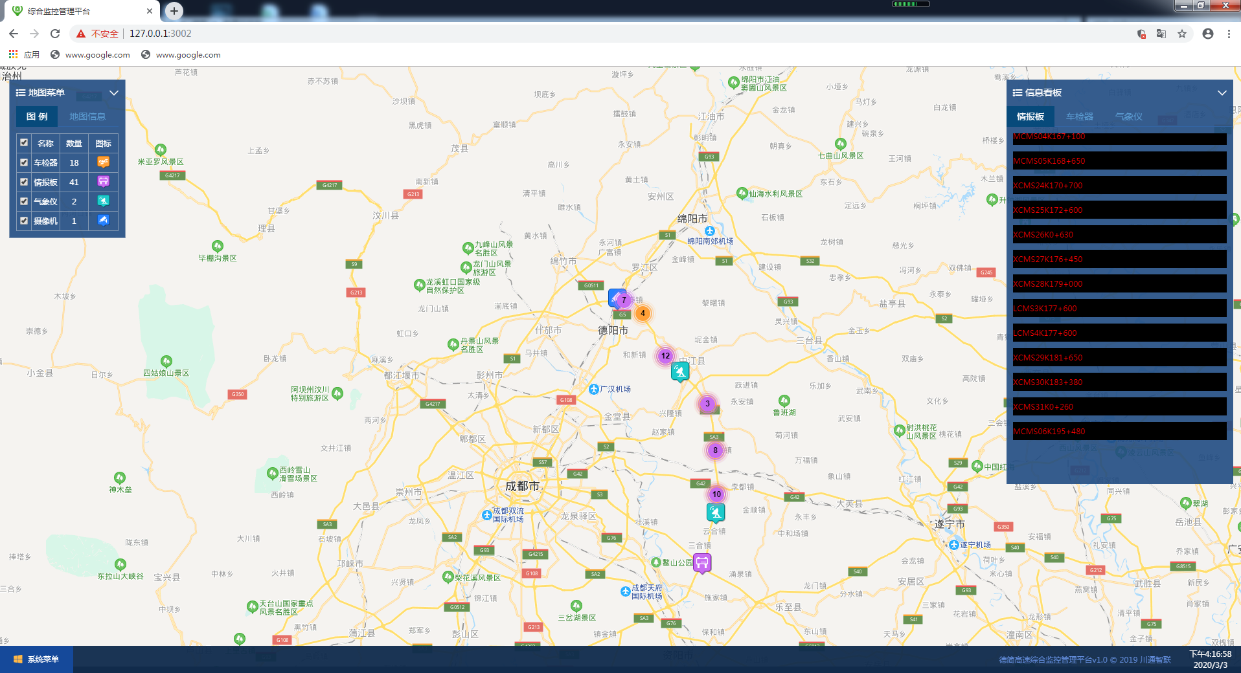Click message board entry MCMS05K168+650

click(1119, 160)
